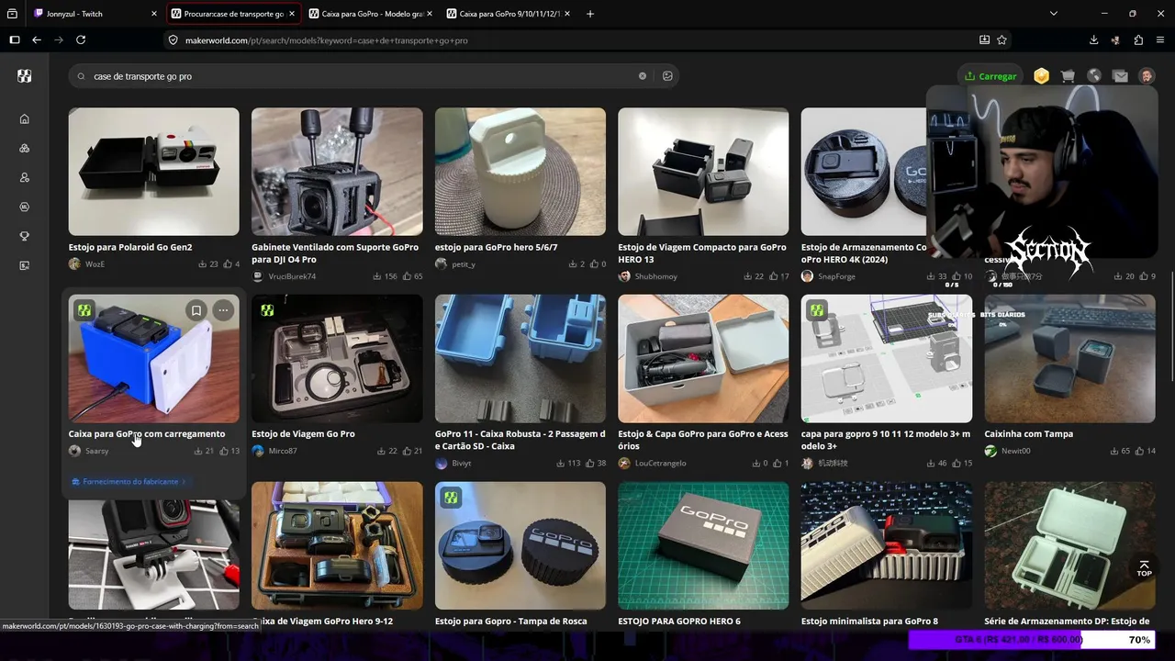Open the Estojo minimalista para GoPro 8 thumbnail
Screen dimensions: 1175x661
(x=887, y=545)
